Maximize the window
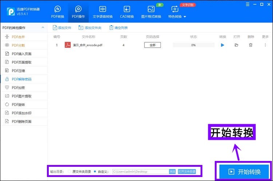The width and height of the screenshot is (273, 181). point(262,4)
